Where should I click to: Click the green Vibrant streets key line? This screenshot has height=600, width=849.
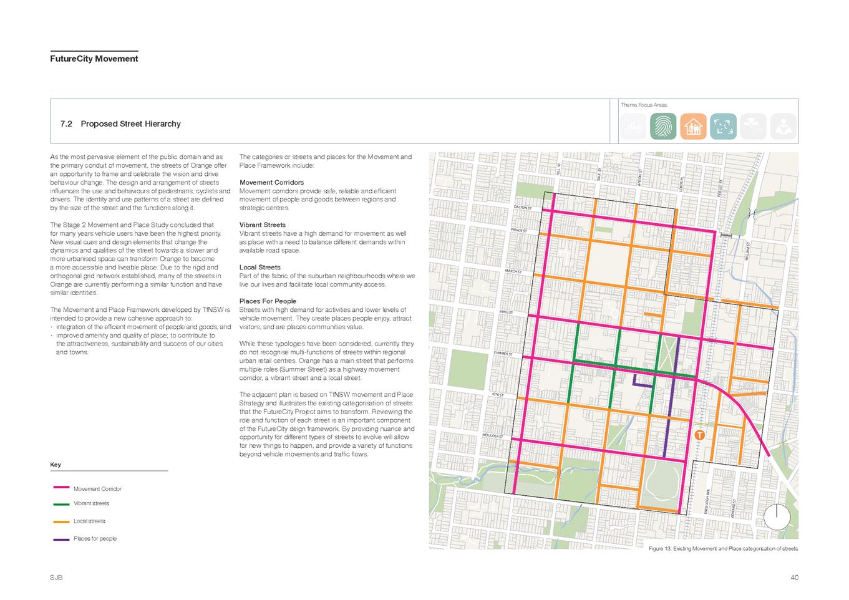(x=61, y=503)
